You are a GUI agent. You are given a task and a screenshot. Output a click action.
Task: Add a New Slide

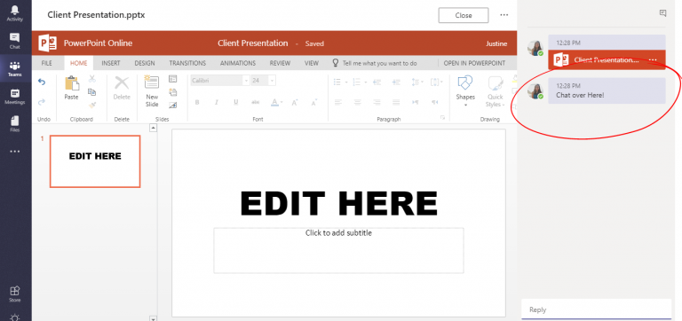pos(152,91)
